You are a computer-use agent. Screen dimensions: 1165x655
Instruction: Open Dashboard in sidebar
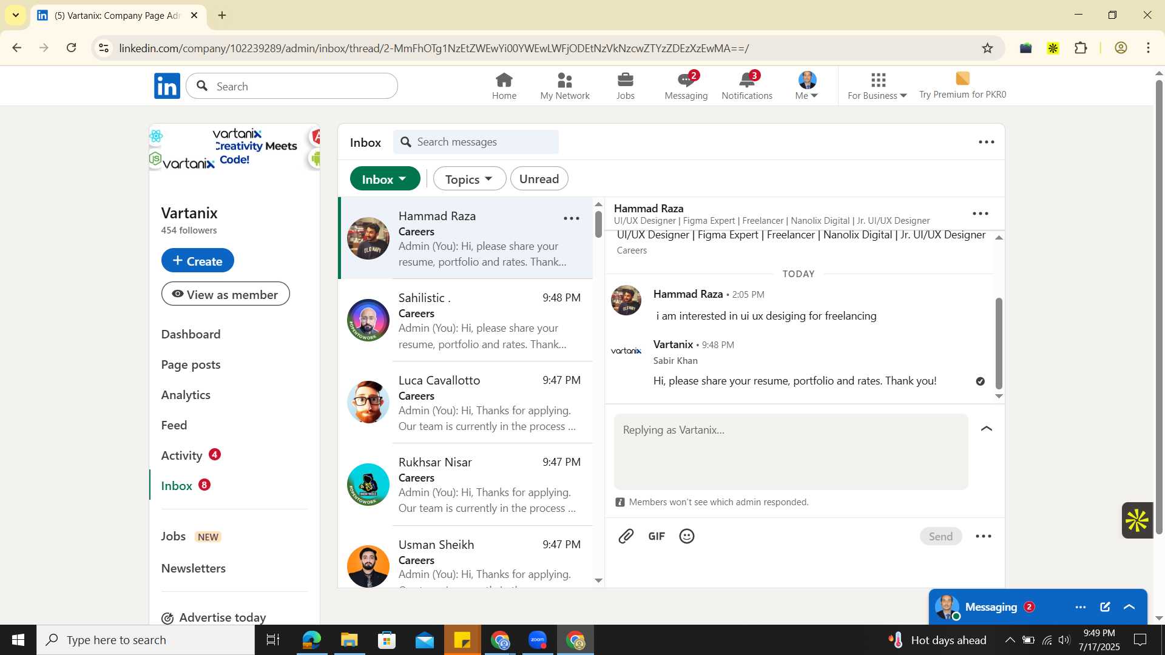click(191, 334)
